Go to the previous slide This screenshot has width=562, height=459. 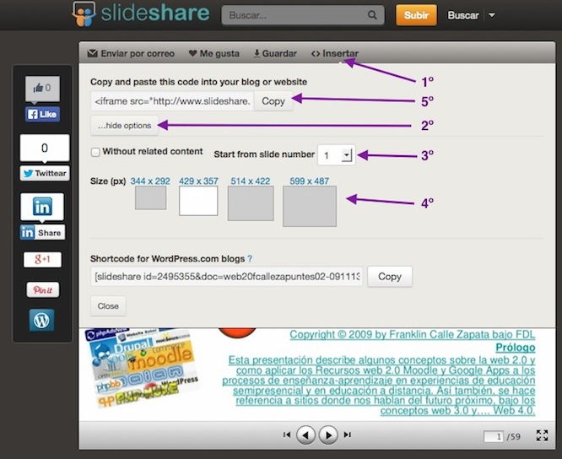[x=305, y=435]
